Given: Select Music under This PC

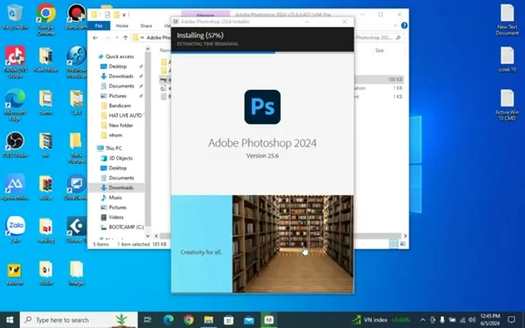Looking at the screenshot, I should (115, 198).
